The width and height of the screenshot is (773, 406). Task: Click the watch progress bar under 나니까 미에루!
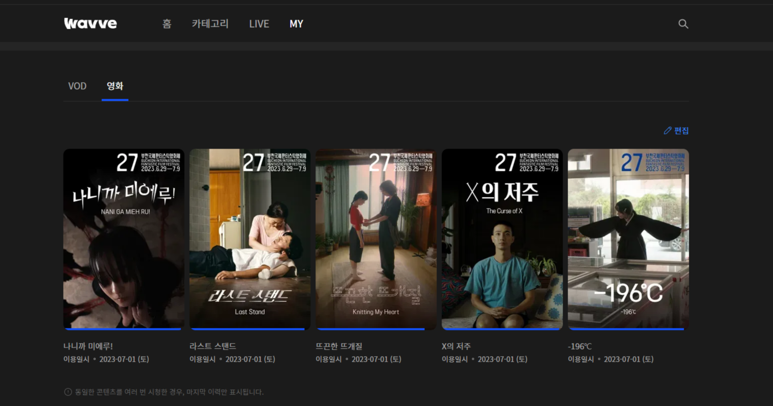(x=124, y=329)
